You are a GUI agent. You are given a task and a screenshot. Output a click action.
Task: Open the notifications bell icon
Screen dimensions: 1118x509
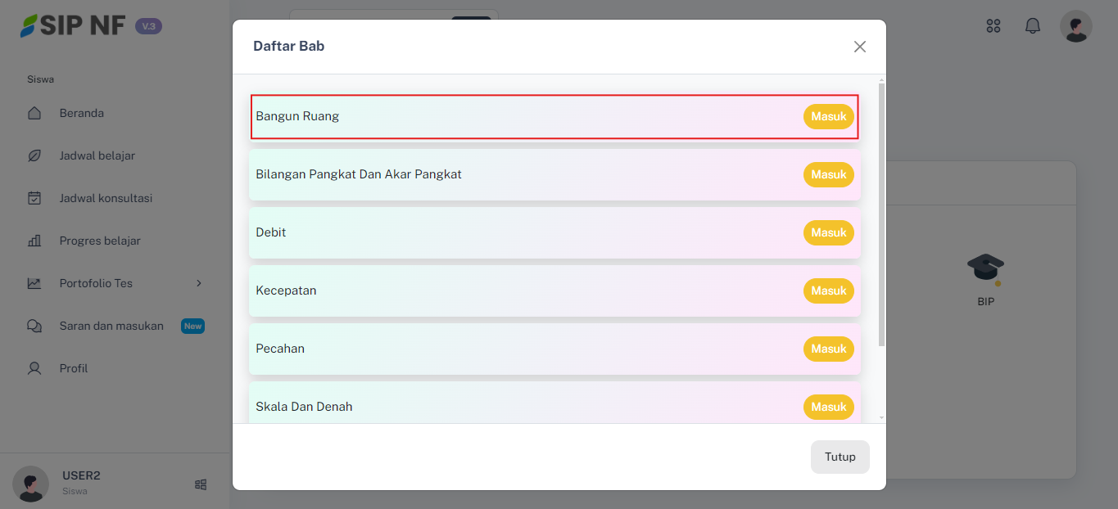1033,26
